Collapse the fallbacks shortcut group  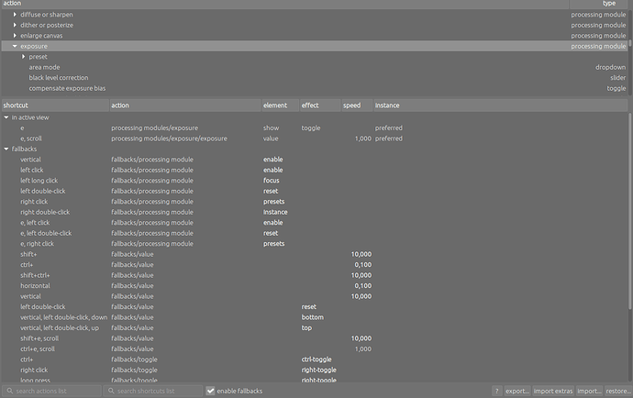pyautogui.click(x=6, y=149)
